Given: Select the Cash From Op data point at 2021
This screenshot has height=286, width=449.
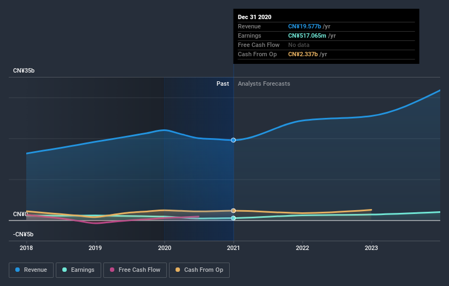Looking at the screenshot, I should click(234, 211).
